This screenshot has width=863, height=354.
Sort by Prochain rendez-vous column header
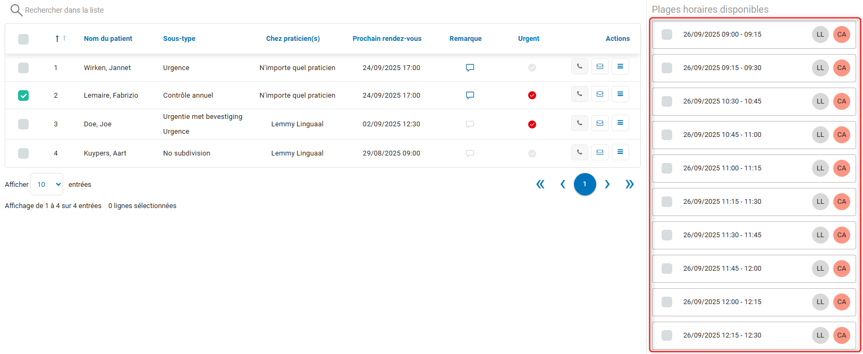pos(387,39)
